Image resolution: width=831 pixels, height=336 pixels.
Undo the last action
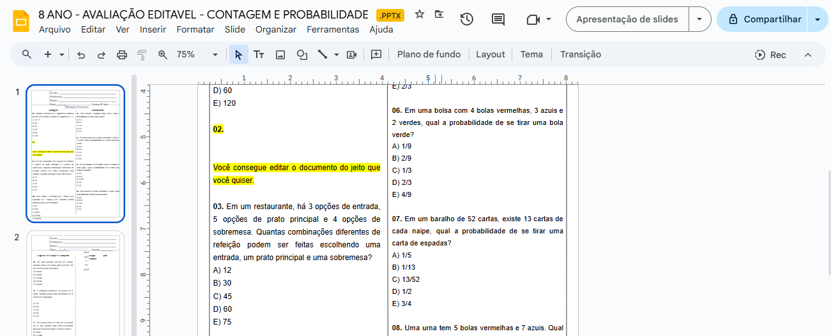(81, 55)
